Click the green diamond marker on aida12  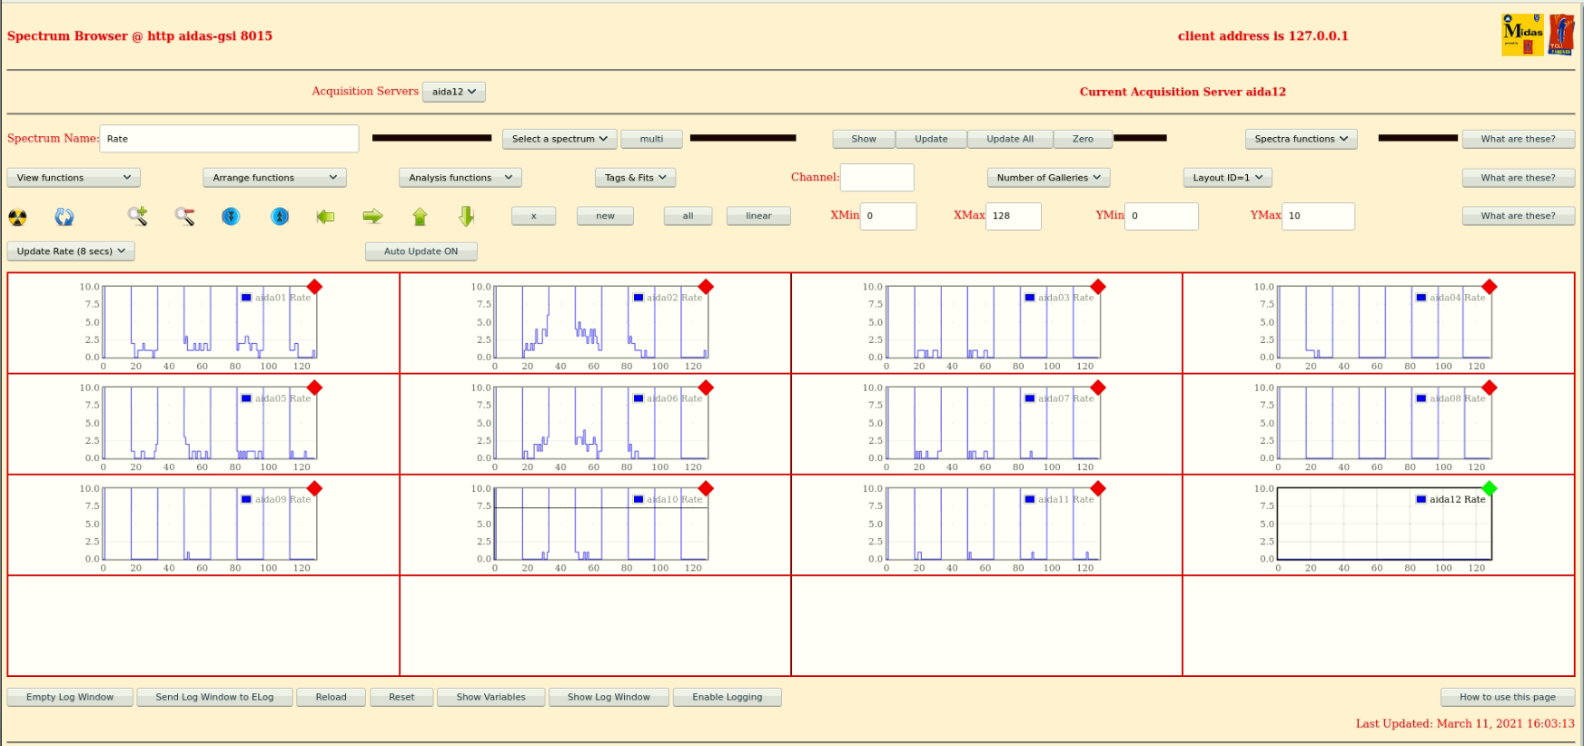(x=1489, y=488)
